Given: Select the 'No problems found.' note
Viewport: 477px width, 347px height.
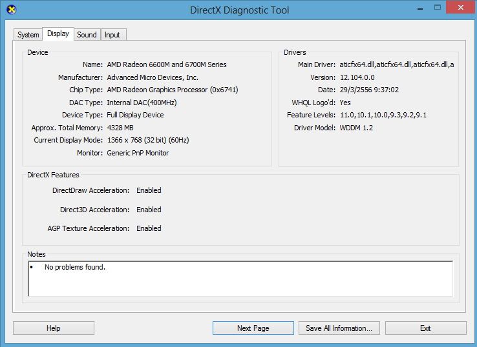Looking at the screenshot, I should point(75,267).
